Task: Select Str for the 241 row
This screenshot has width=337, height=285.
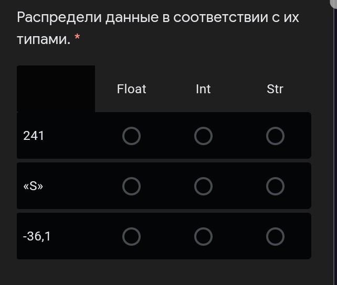Action: (275, 136)
